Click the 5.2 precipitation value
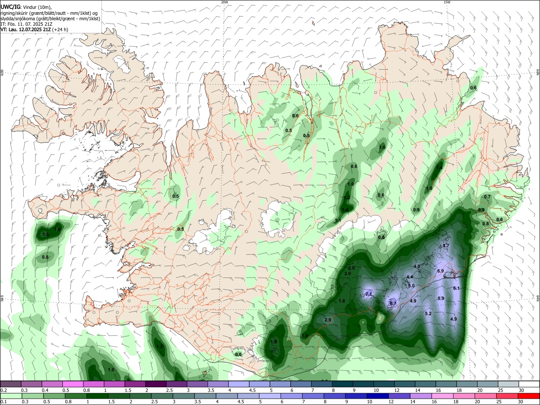Viewport: 540px width, 405px height. point(428,313)
